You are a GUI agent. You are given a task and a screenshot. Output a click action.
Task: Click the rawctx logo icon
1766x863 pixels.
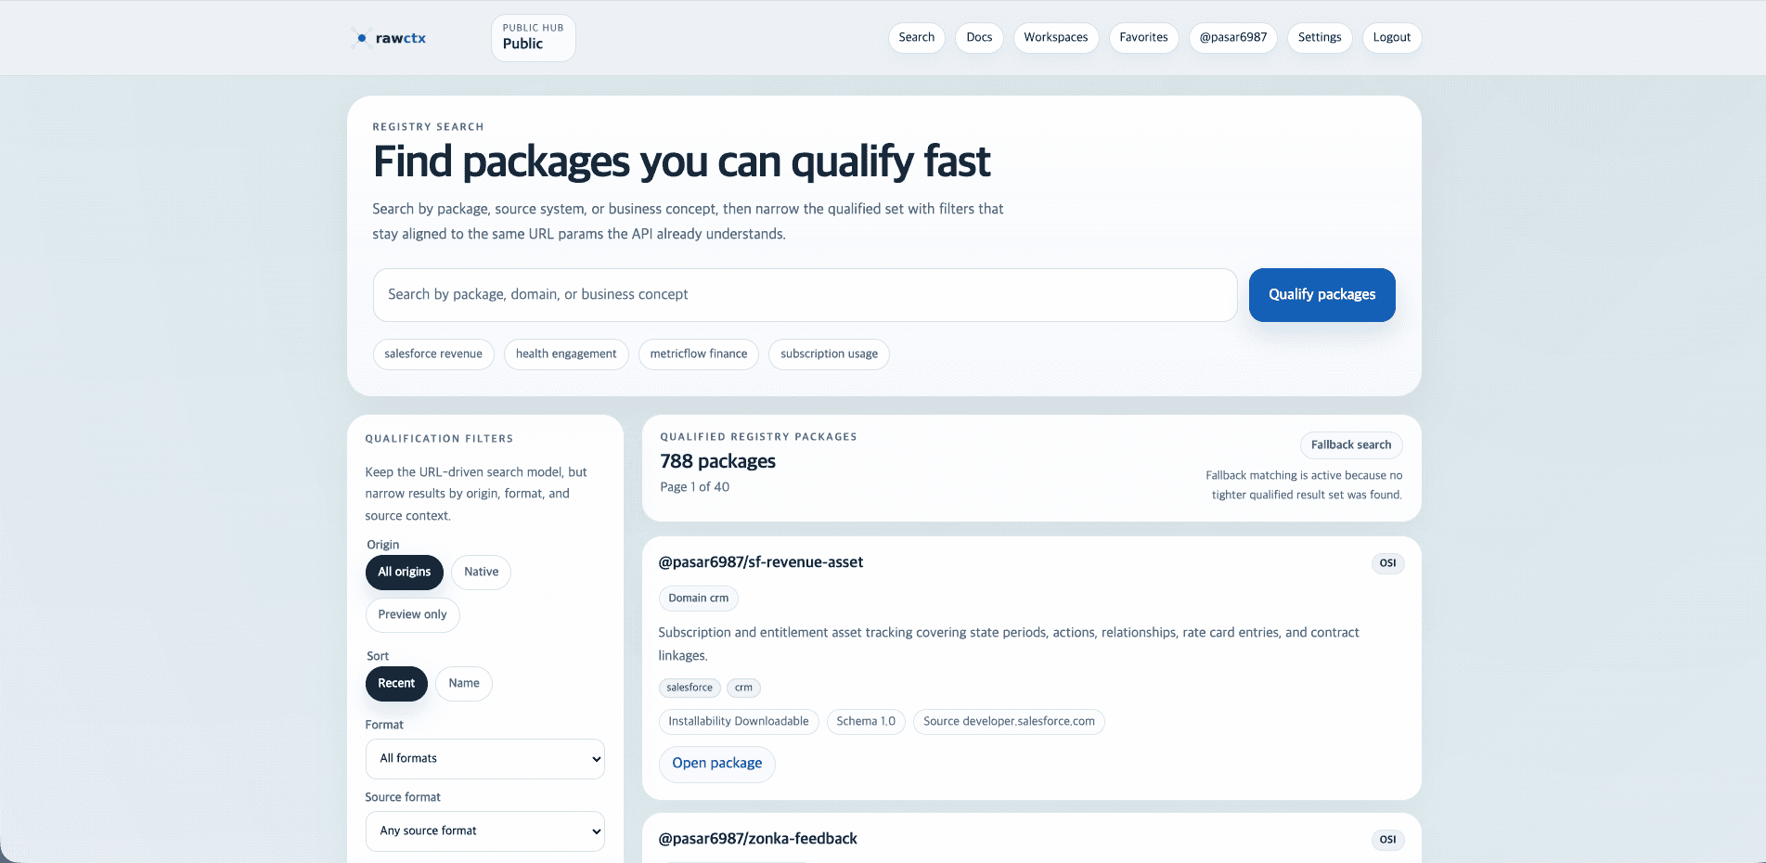362,38
